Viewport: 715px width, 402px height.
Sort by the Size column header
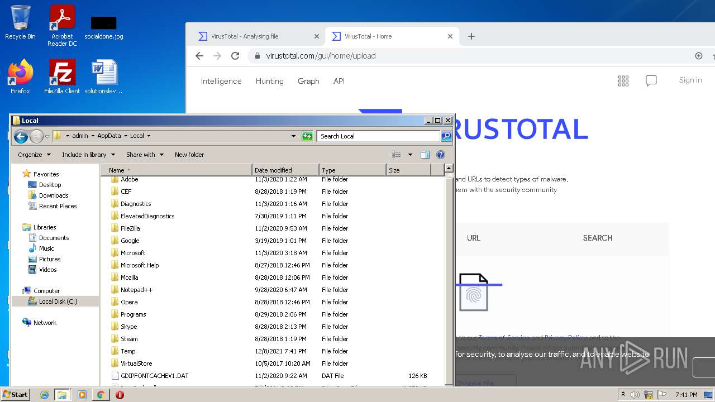[408, 170]
